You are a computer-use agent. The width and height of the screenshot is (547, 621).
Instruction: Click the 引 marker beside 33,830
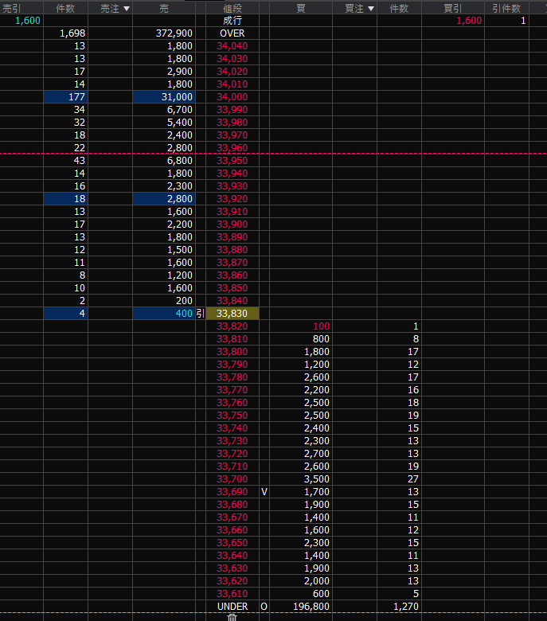[x=200, y=314]
